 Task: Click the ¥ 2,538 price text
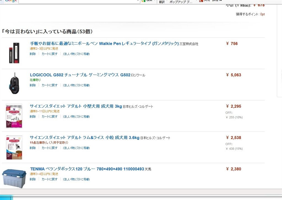click(x=234, y=138)
